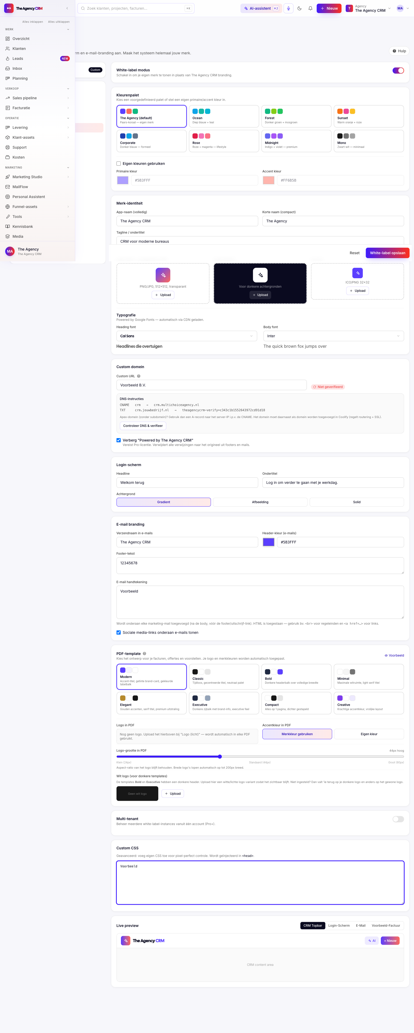The height and width of the screenshot is (1033, 414).
Task: Expand Sales pipeline submenu
Action: [68, 98]
